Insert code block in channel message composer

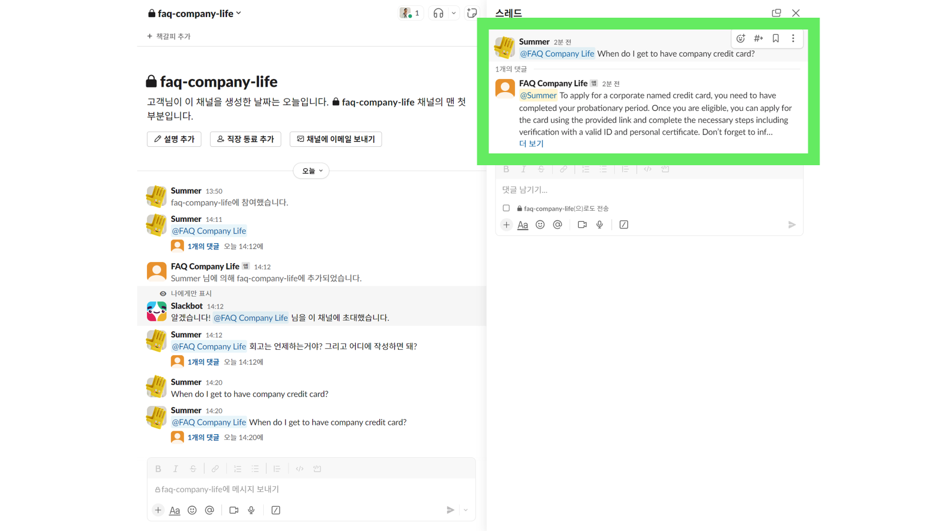(317, 468)
